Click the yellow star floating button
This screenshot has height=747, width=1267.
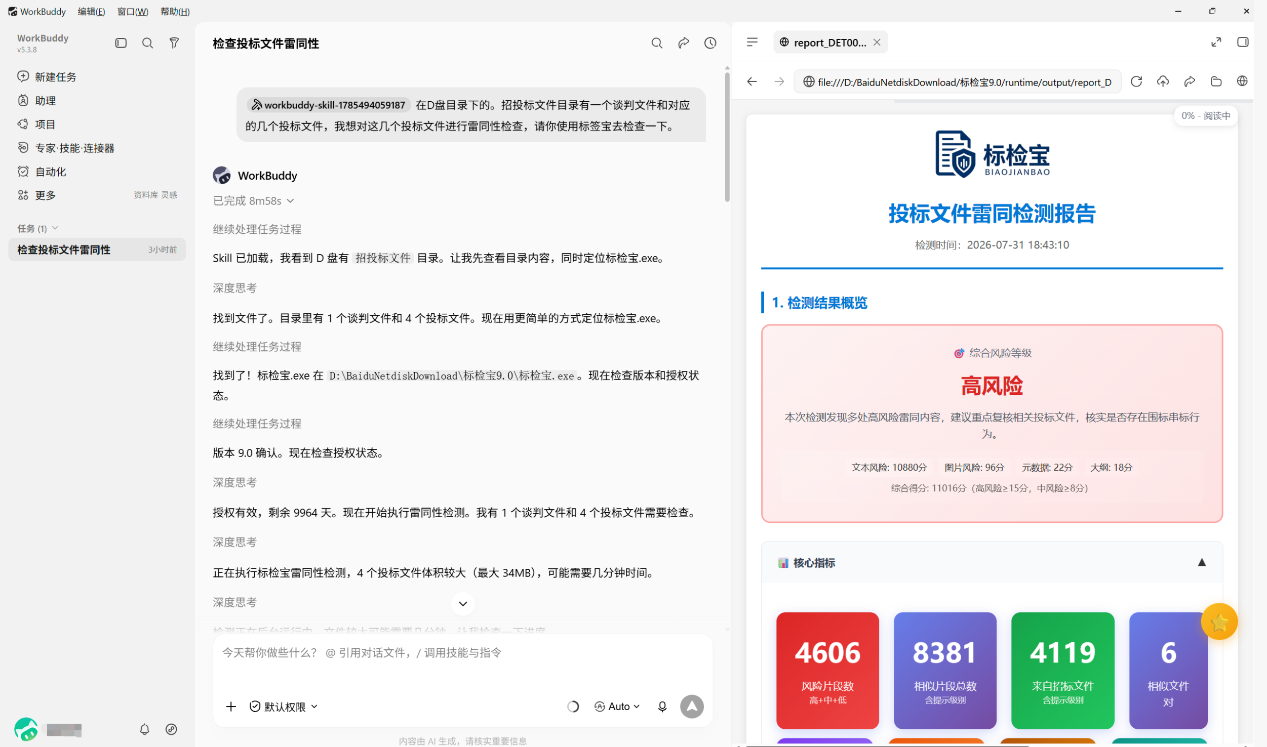pyautogui.click(x=1219, y=621)
